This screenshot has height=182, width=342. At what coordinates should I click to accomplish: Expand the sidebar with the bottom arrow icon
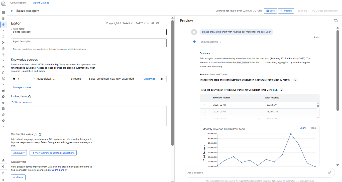click(x=3, y=180)
